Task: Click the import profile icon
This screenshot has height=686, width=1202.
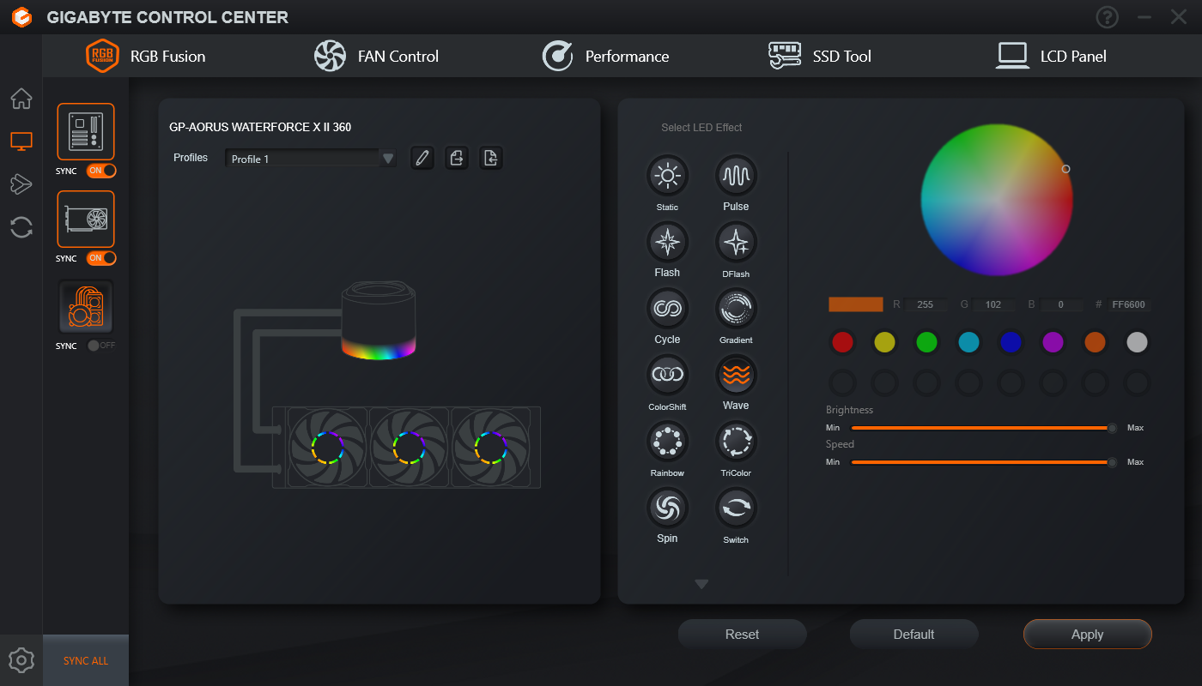Action: (x=491, y=158)
